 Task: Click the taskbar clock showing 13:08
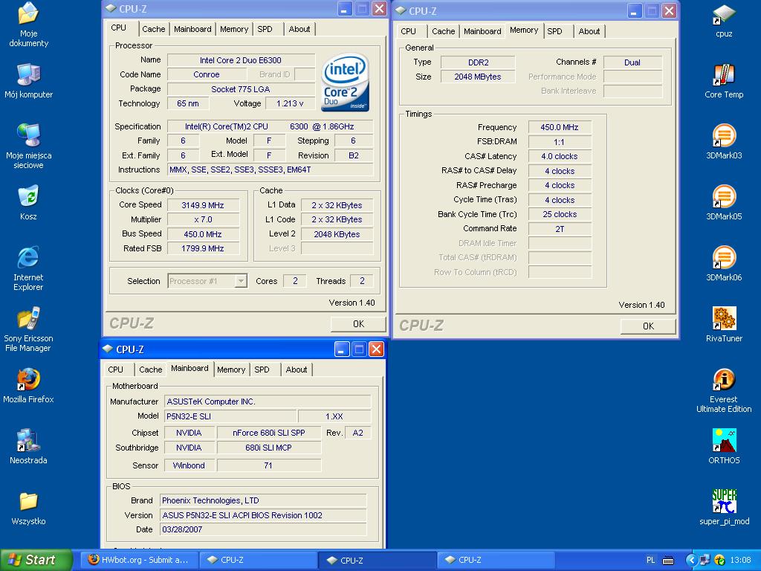click(x=741, y=561)
